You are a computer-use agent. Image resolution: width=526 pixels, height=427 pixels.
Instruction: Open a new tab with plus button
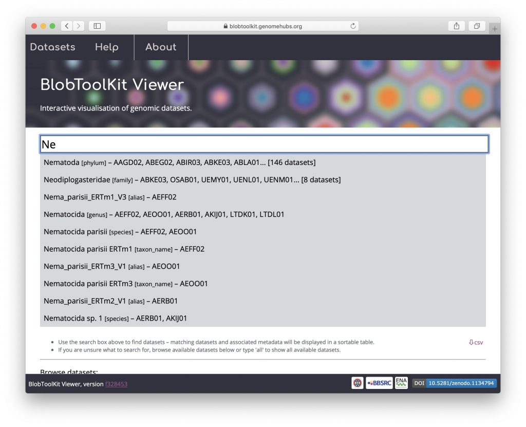click(x=495, y=29)
